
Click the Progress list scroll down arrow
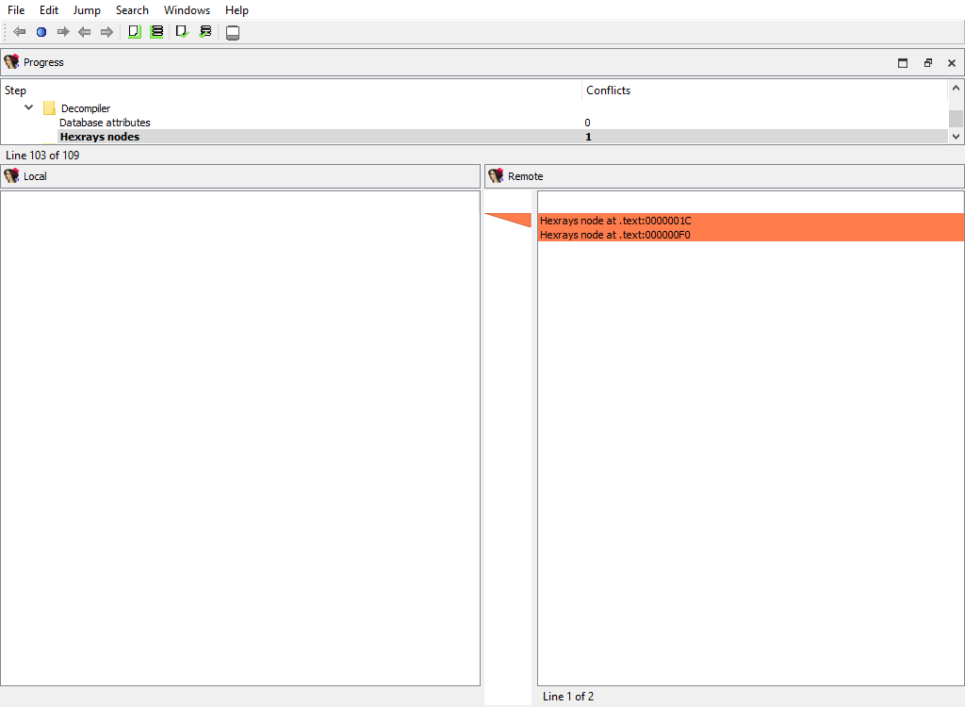(x=957, y=137)
